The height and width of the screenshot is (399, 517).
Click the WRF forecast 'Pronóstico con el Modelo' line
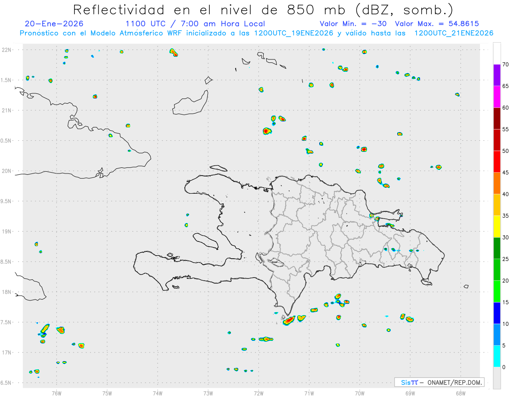pos(256,33)
